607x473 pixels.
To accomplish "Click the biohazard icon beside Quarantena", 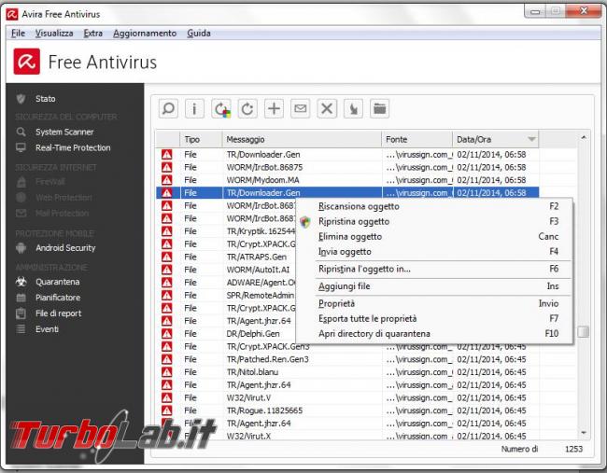I will pos(21,282).
